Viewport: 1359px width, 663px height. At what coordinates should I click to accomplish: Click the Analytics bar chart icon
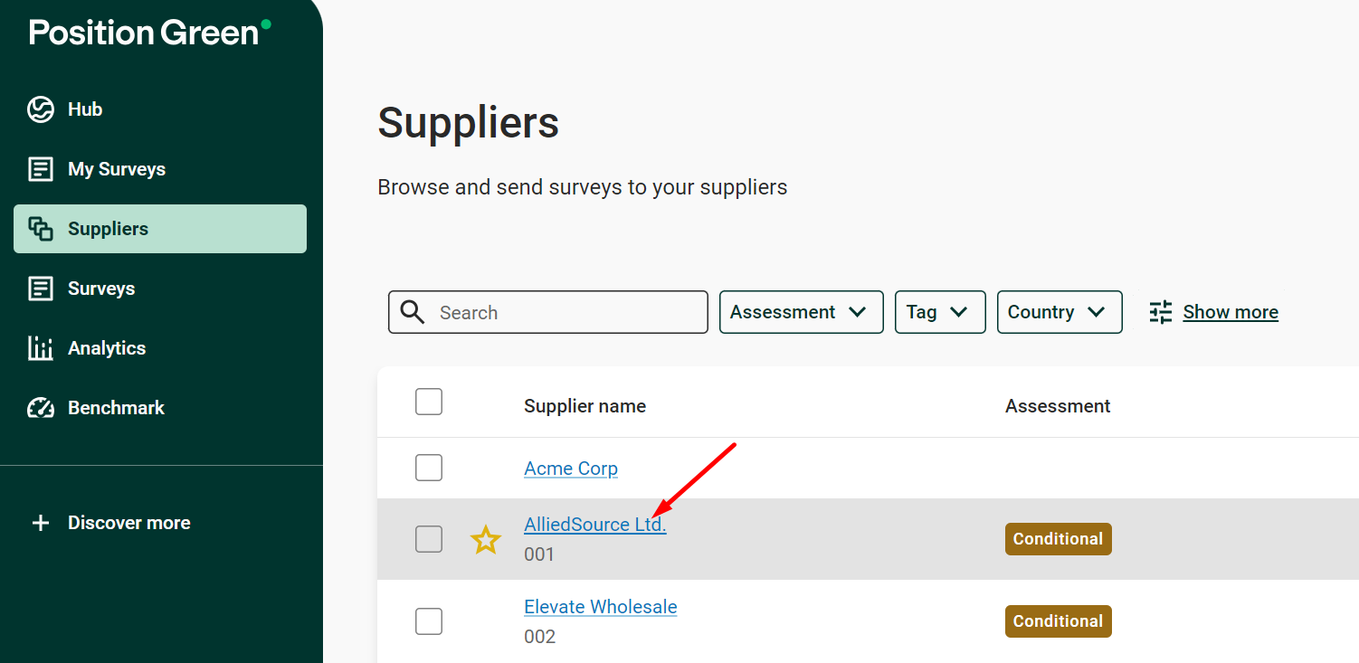coord(41,348)
